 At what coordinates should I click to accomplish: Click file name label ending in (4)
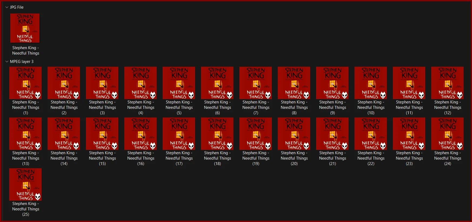pyautogui.click(x=141, y=107)
